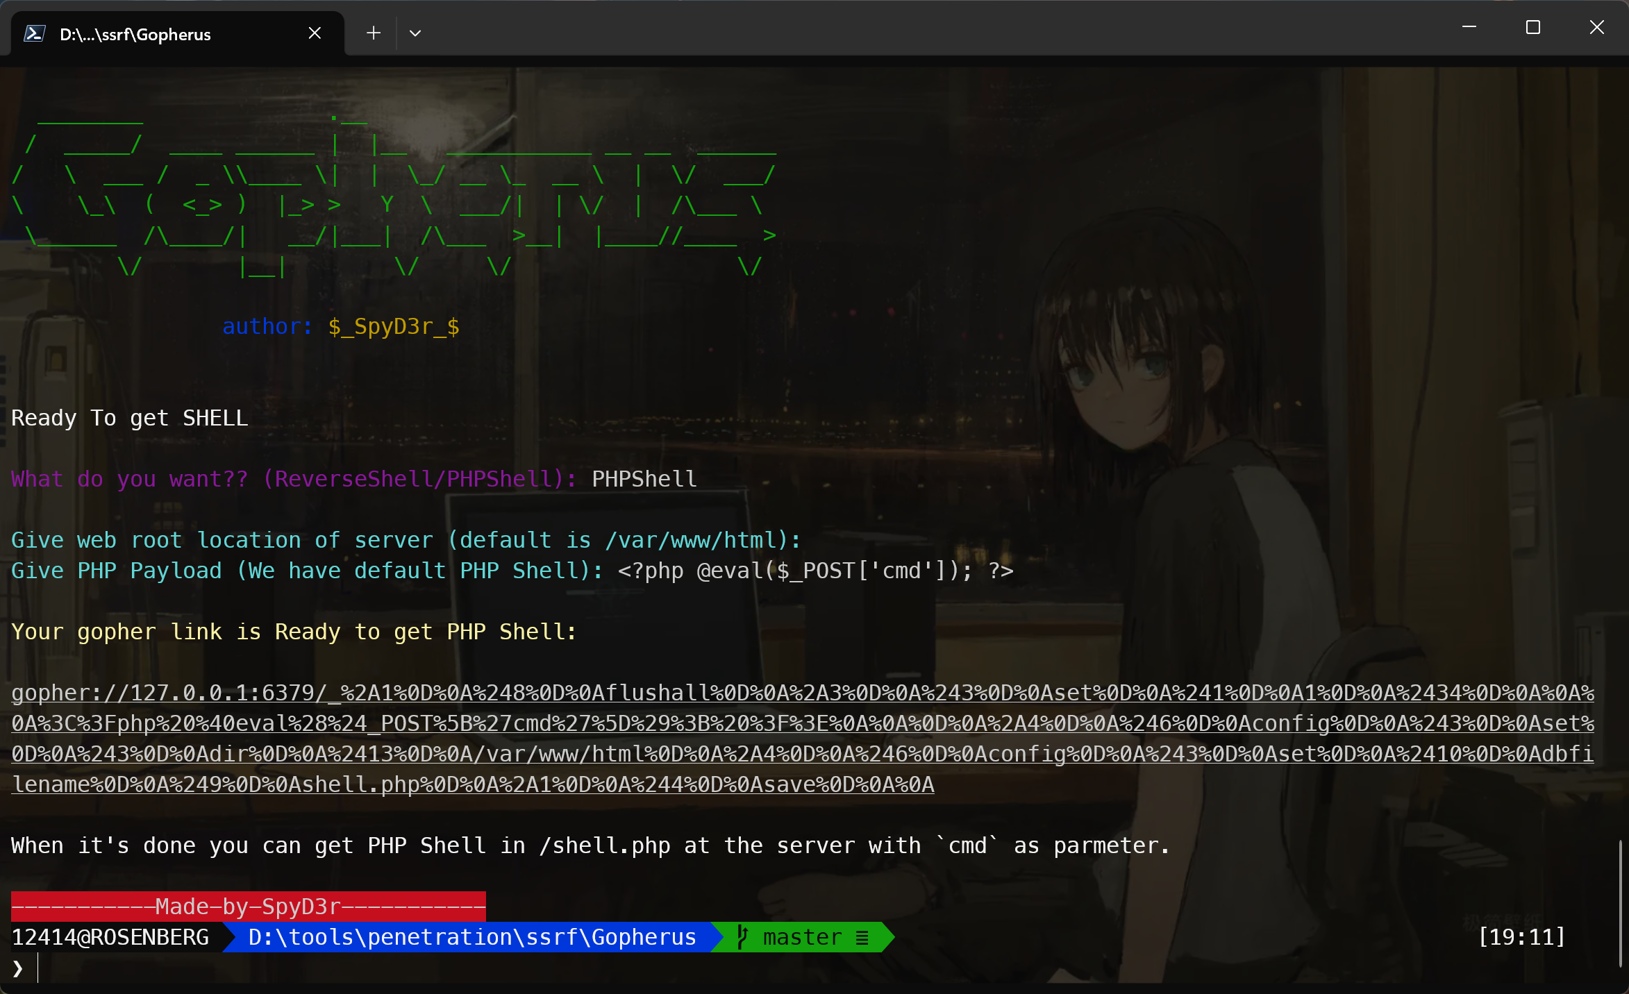Image resolution: width=1629 pixels, height=994 pixels.
Task: Click the command prompt input cursor
Action: [x=38, y=968]
